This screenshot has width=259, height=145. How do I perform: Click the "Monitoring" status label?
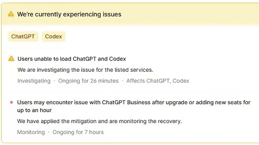click(31, 132)
